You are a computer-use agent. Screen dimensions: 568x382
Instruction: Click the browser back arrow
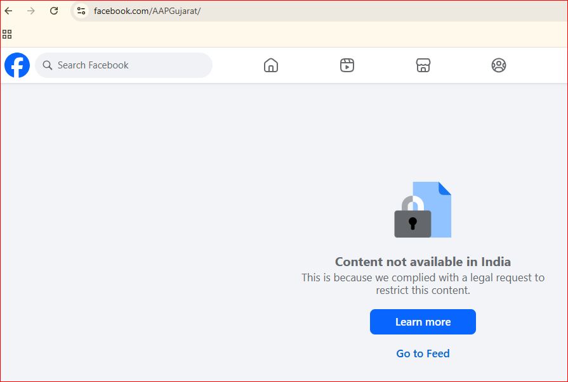pyautogui.click(x=9, y=11)
